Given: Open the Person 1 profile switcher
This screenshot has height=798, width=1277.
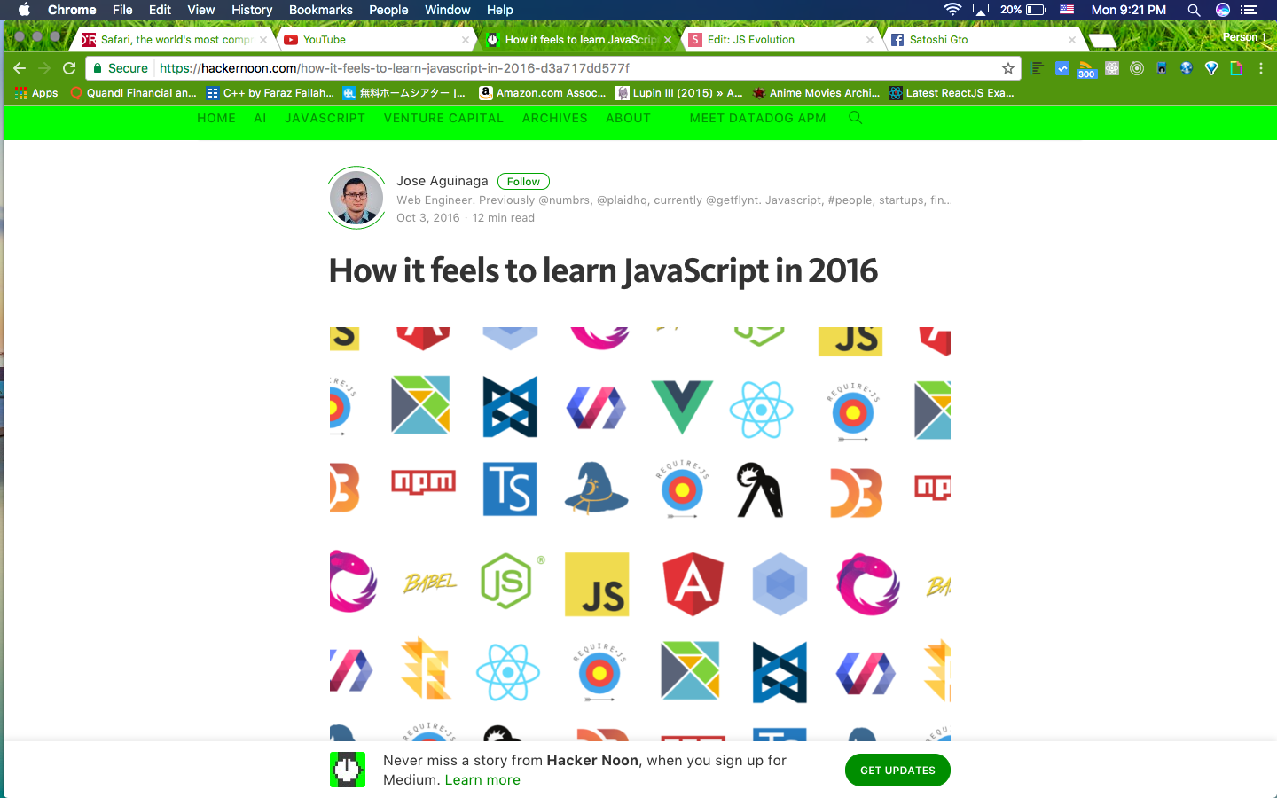Looking at the screenshot, I should tap(1244, 37).
